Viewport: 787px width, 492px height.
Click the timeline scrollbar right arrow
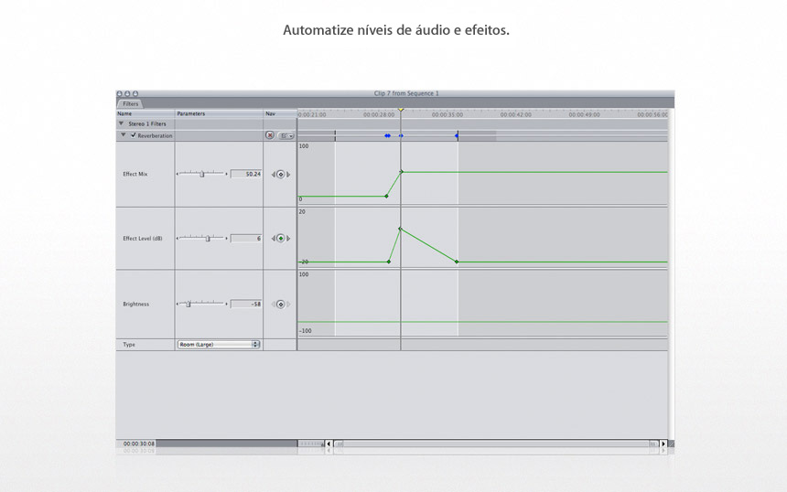(663, 444)
